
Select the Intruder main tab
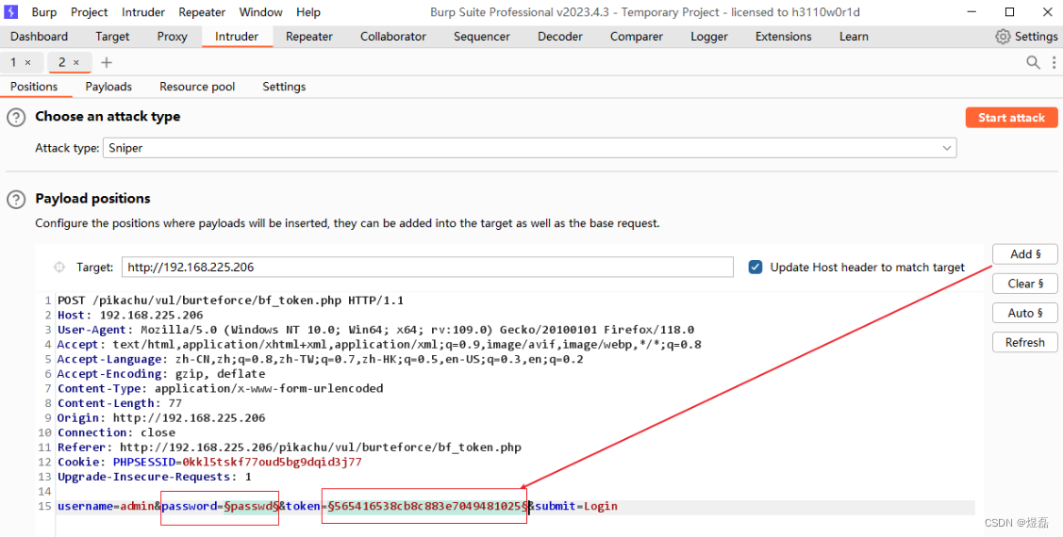pos(237,37)
